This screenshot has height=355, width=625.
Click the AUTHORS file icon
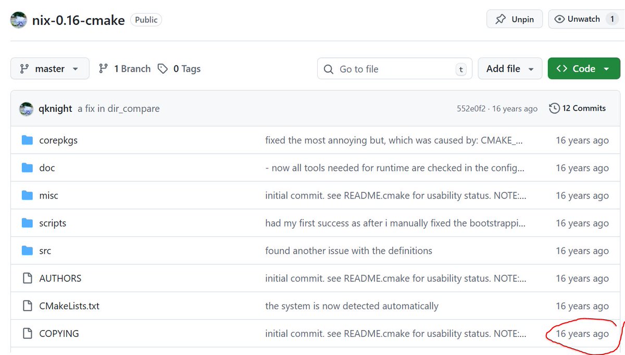pos(28,278)
